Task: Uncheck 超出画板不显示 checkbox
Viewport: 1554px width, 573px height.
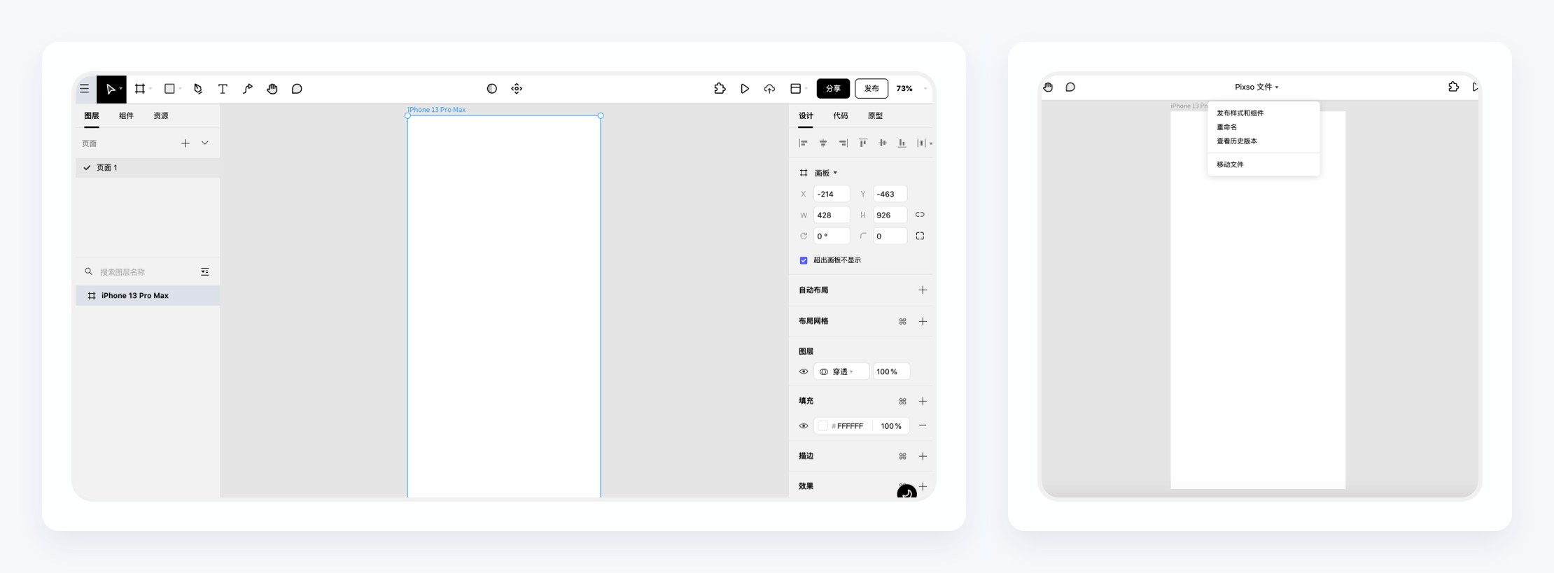Action: pos(804,260)
